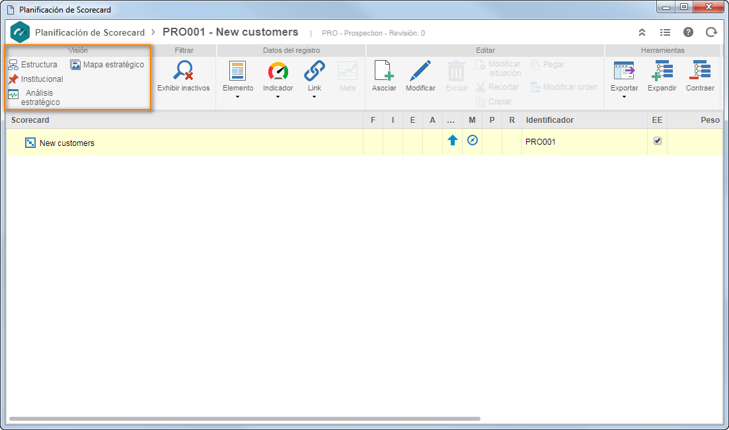Click the Excluir trash icon
Screen dimensions: 729x430
point(456,71)
